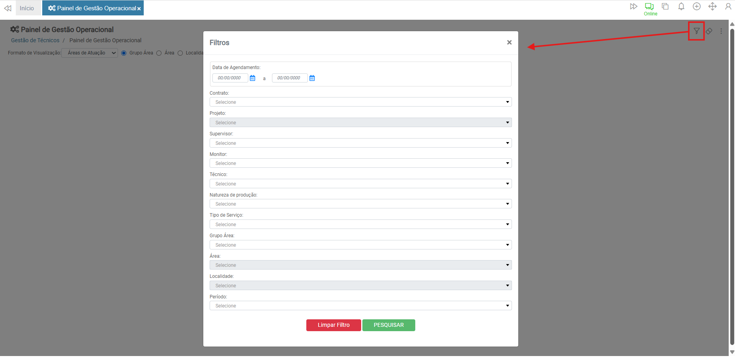Select the Área radio option

tap(159, 53)
